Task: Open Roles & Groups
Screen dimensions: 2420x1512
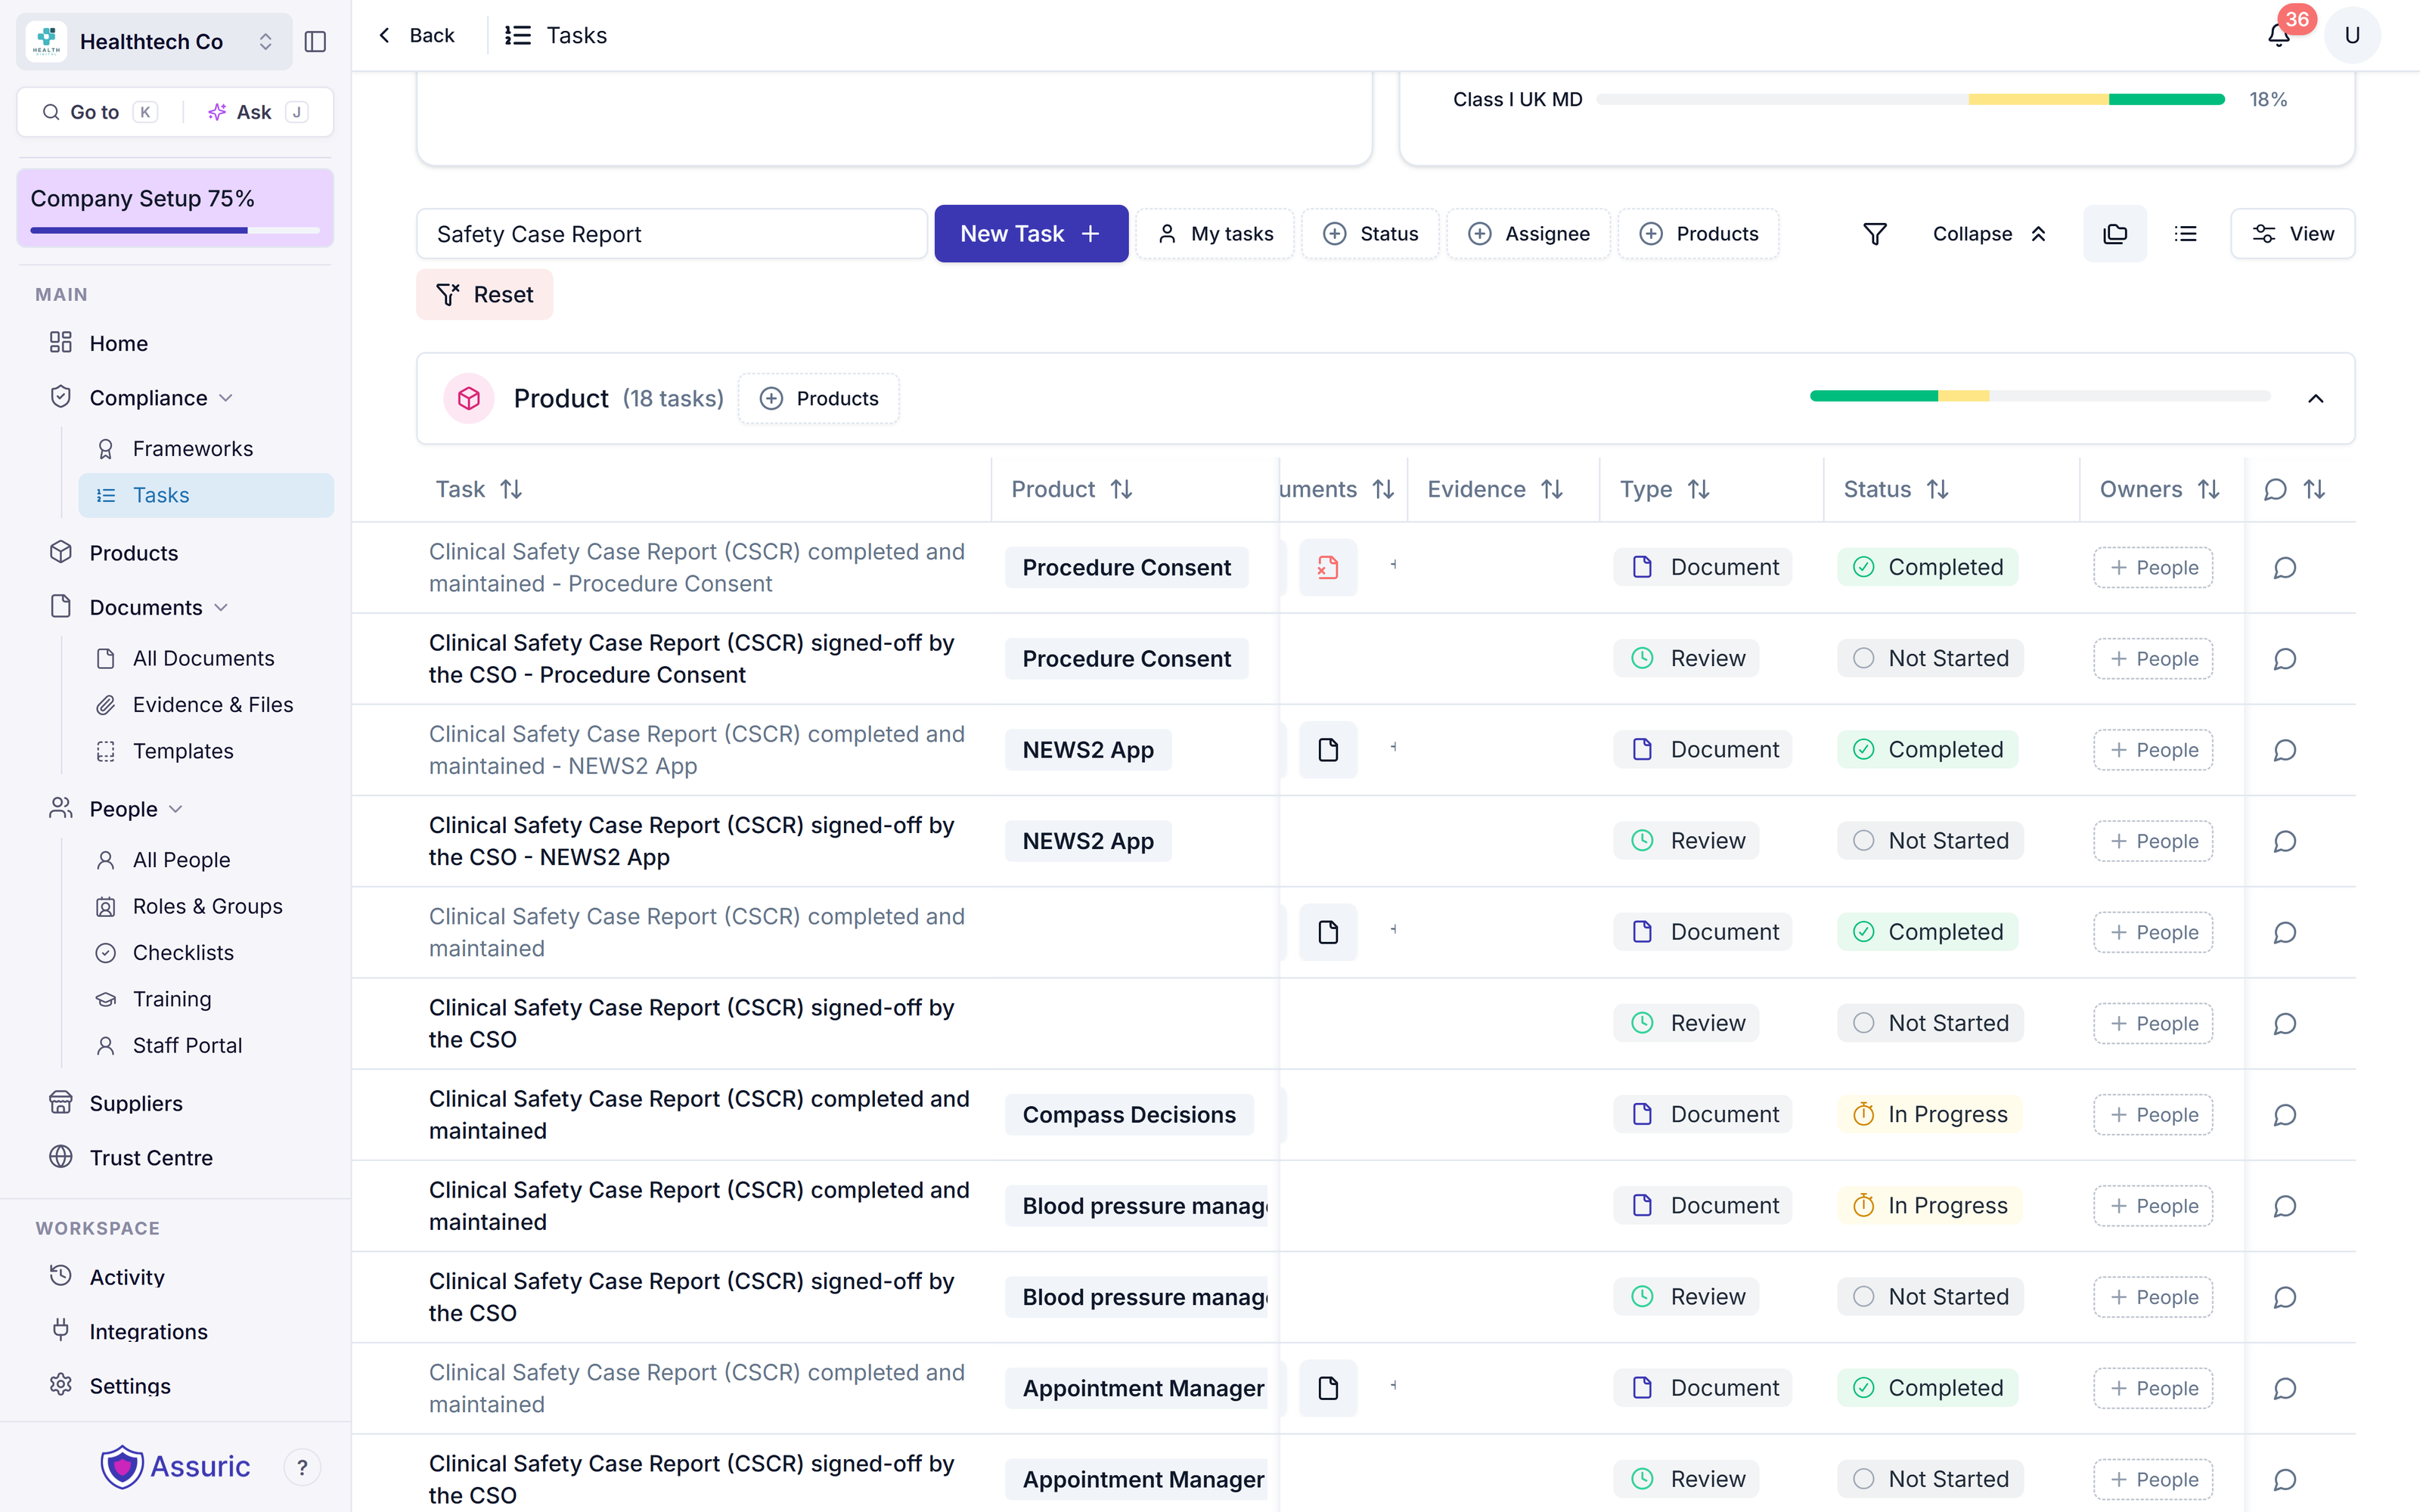Action: pos(207,906)
